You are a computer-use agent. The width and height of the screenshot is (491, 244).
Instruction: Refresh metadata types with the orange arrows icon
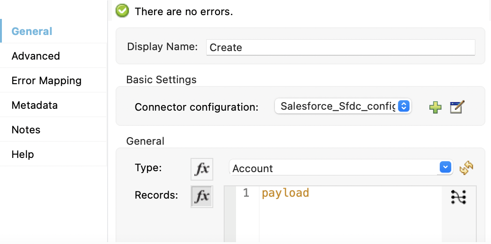click(x=466, y=168)
